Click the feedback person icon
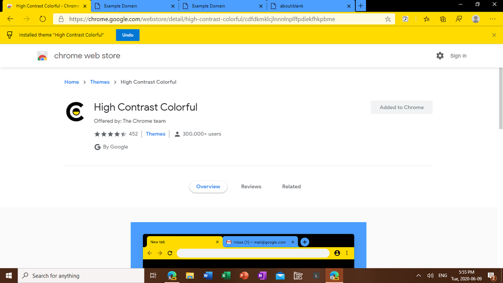 coord(459,19)
